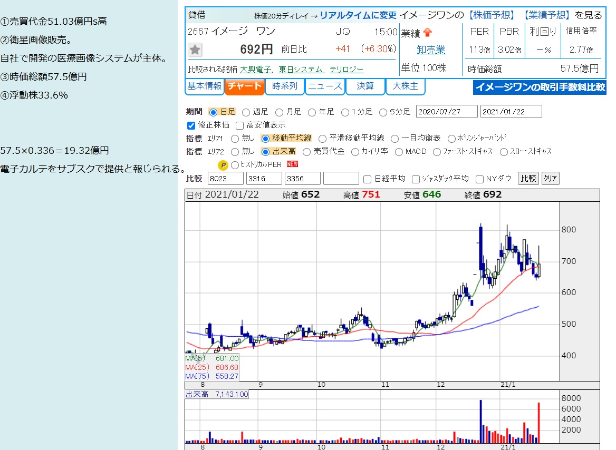The image size is (616, 450).
Task: Click the yellow P premium icon
Action: tap(223, 165)
